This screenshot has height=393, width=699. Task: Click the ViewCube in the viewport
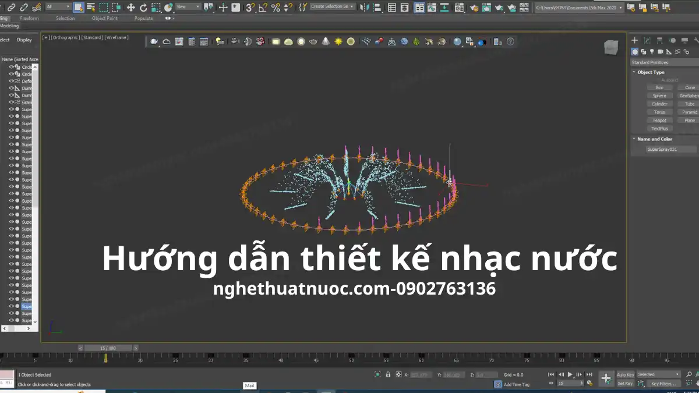(610, 48)
